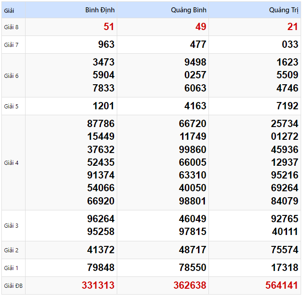The width and height of the screenshot is (302, 296).
Task: Select the red number 49 under Quảng Bình
Action: click(x=201, y=27)
